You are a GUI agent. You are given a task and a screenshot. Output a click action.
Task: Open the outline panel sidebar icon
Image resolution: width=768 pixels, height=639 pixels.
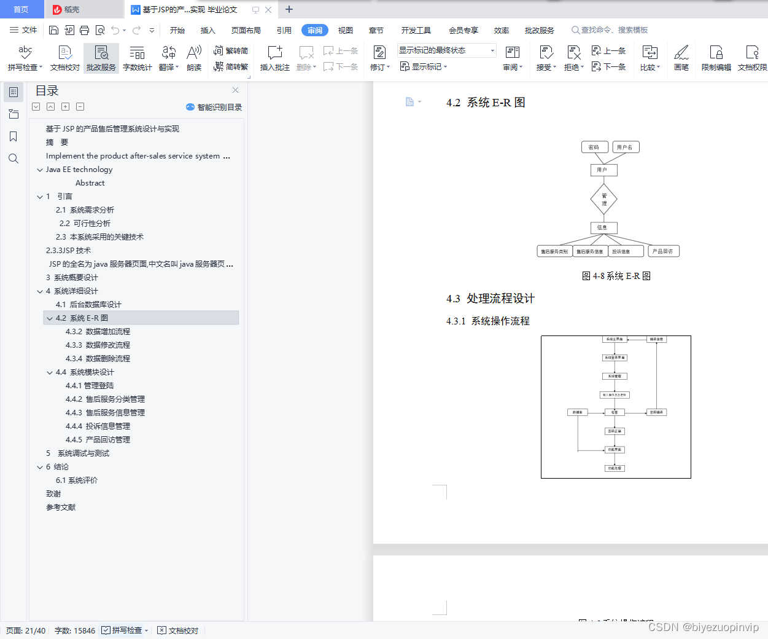[14, 92]
